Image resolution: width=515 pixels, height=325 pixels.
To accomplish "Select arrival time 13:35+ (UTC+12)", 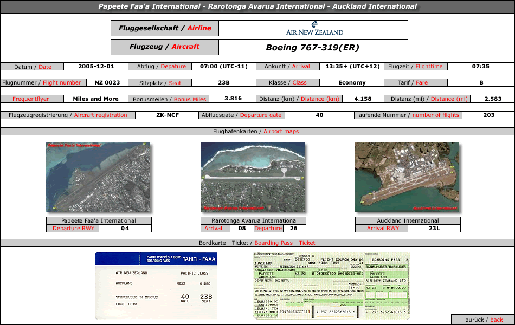I will tap(352, 66).
